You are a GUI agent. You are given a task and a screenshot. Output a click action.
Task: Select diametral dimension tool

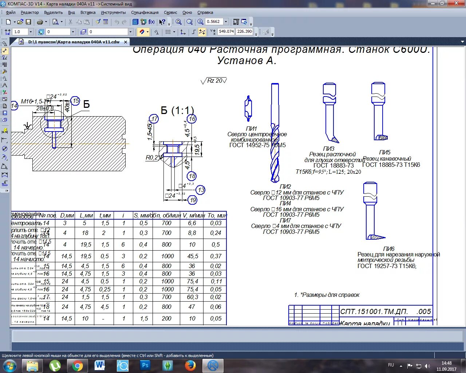pos(5,149)
